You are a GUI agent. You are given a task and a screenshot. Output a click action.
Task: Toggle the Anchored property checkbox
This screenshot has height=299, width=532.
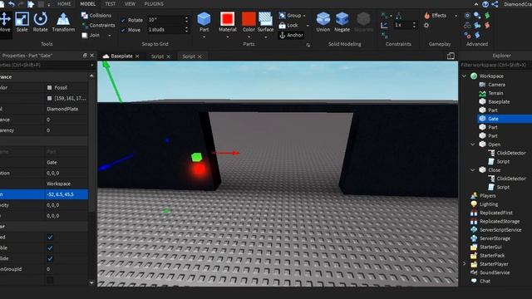(50, 238)
